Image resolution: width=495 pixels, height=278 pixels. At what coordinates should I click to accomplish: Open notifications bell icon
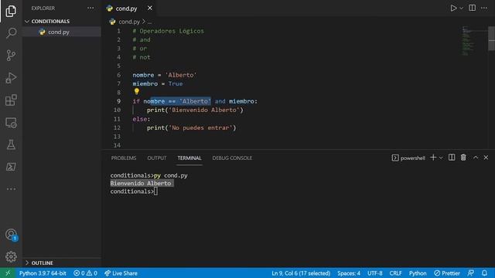484,273
